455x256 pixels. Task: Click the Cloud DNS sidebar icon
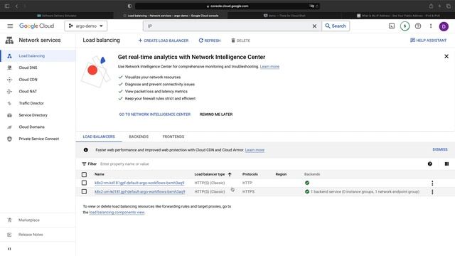9,68
